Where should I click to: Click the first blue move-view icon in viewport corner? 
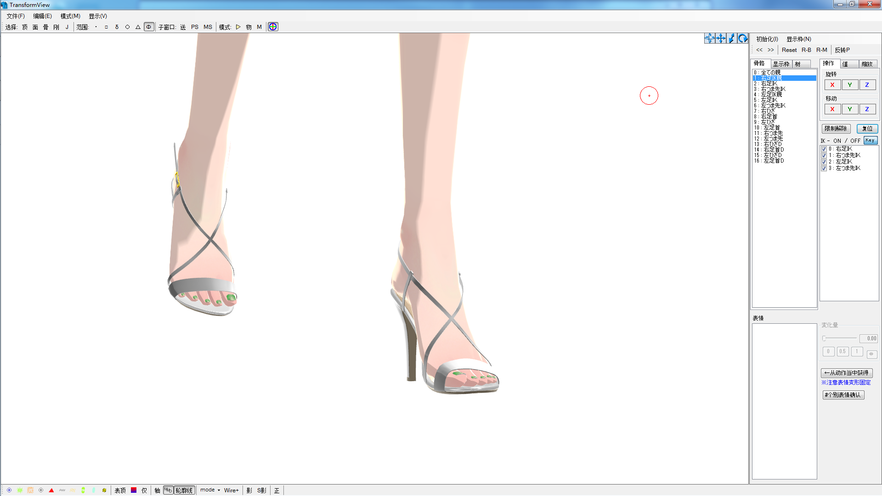tap(710, 39)
